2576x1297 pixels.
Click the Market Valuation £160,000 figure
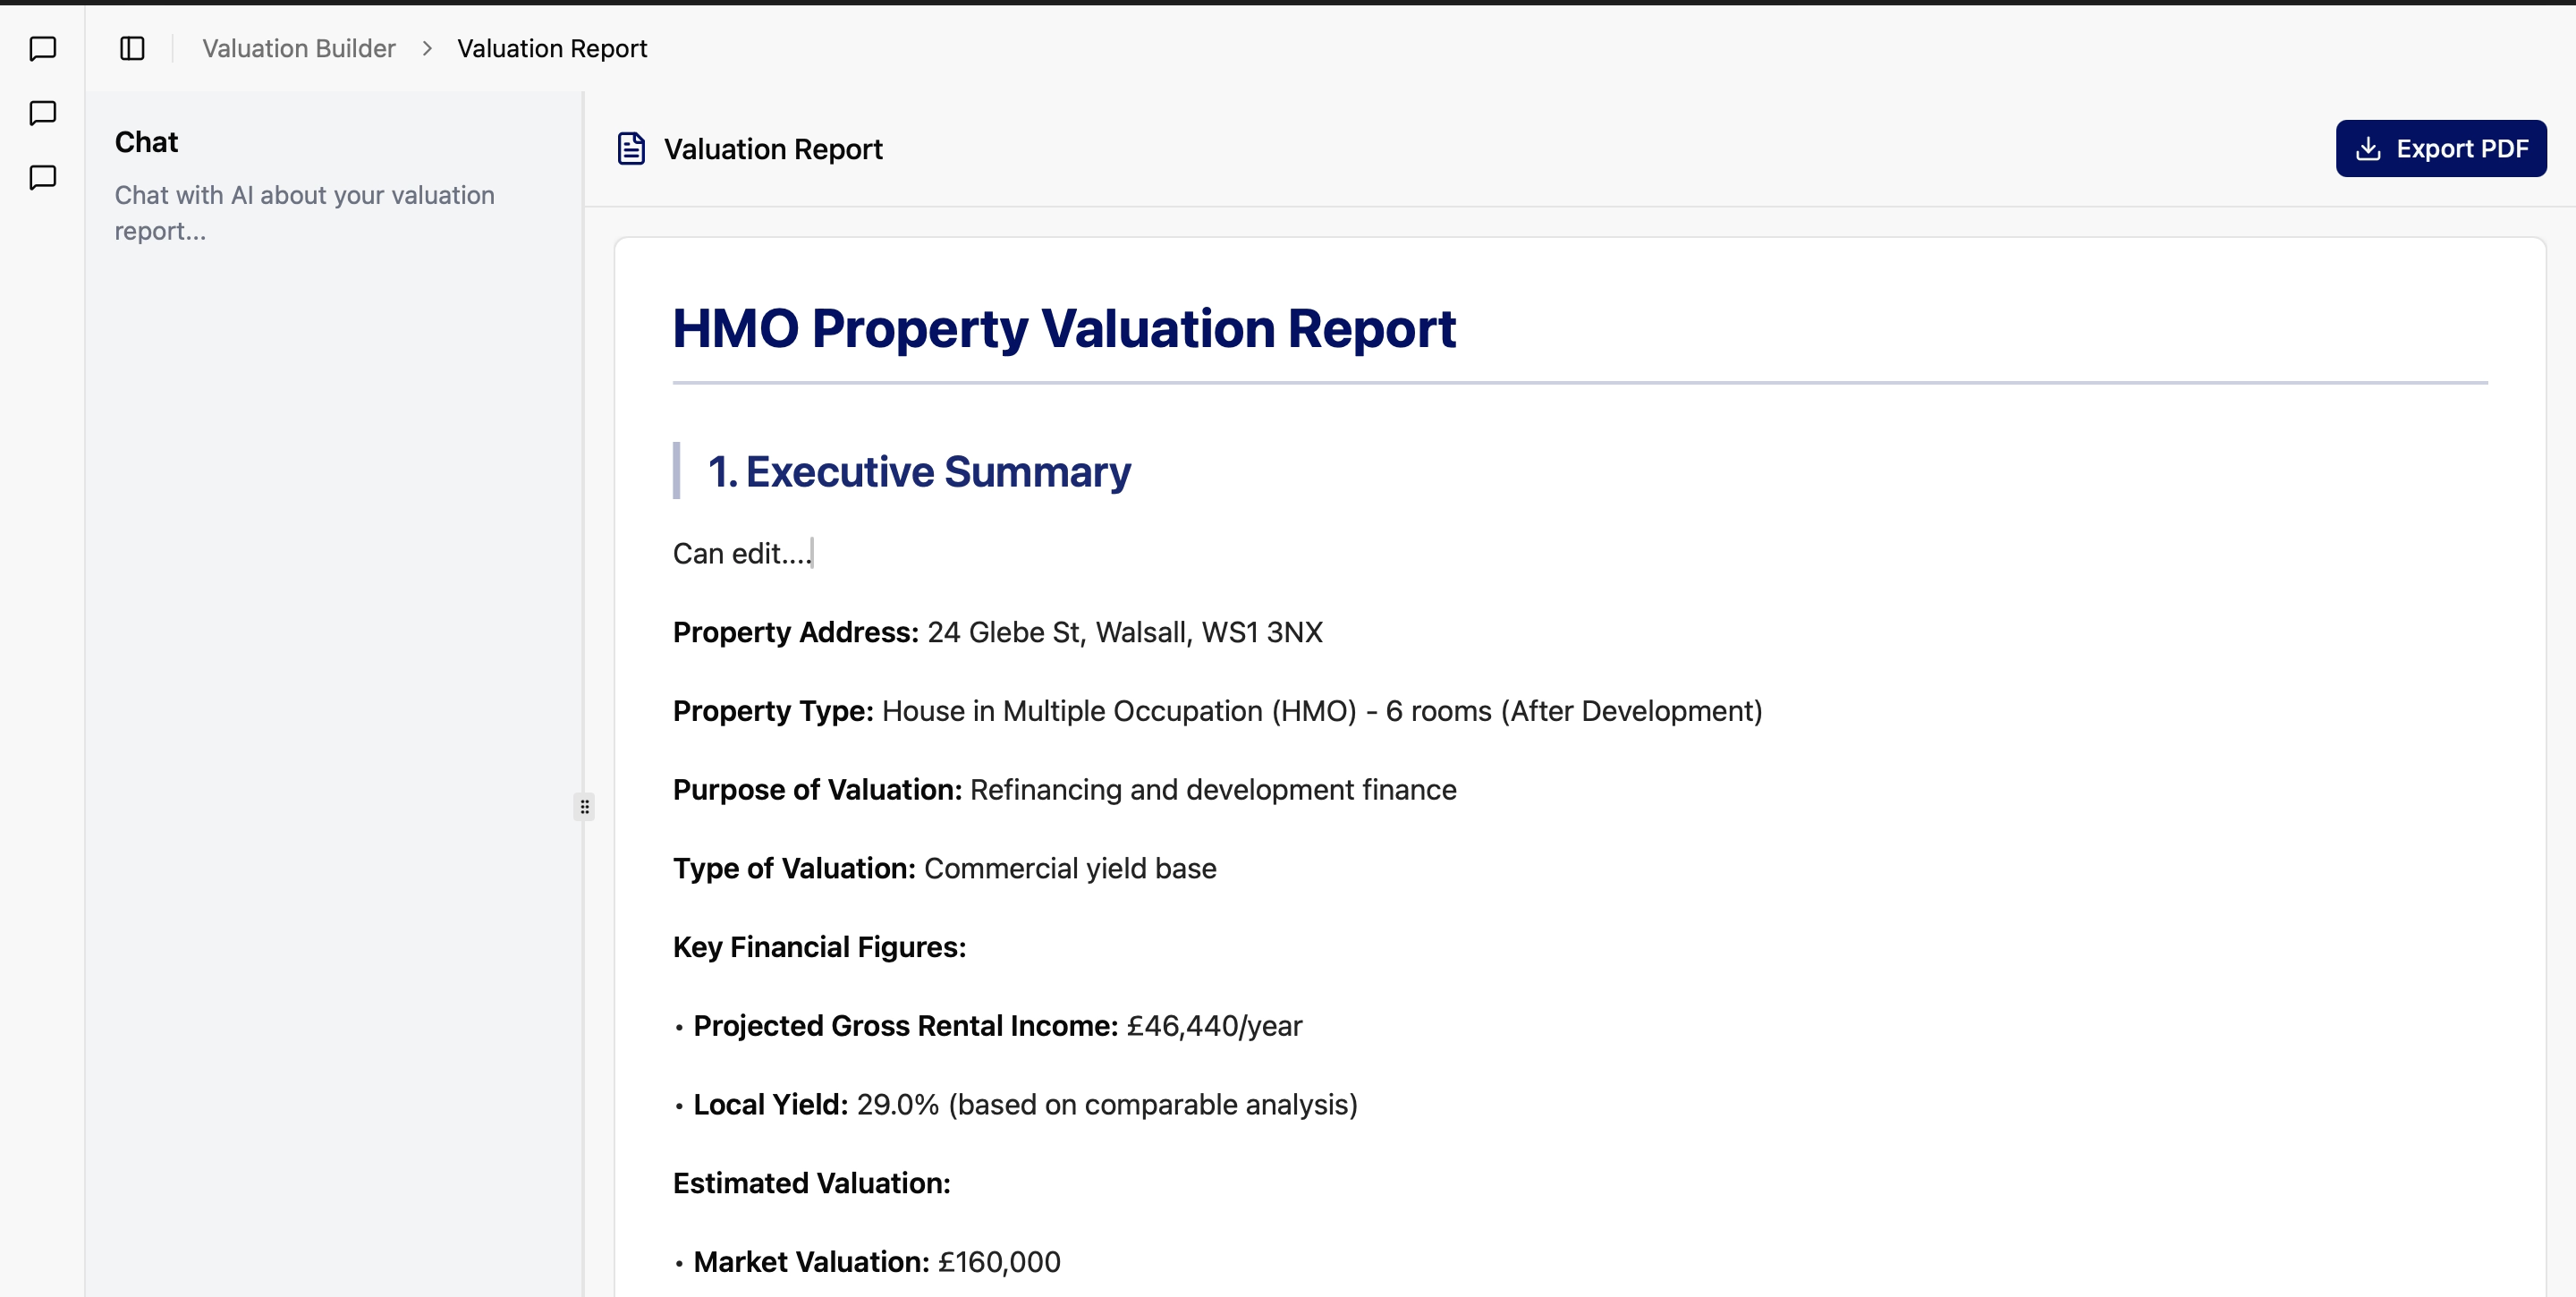tap(996, 1261)
